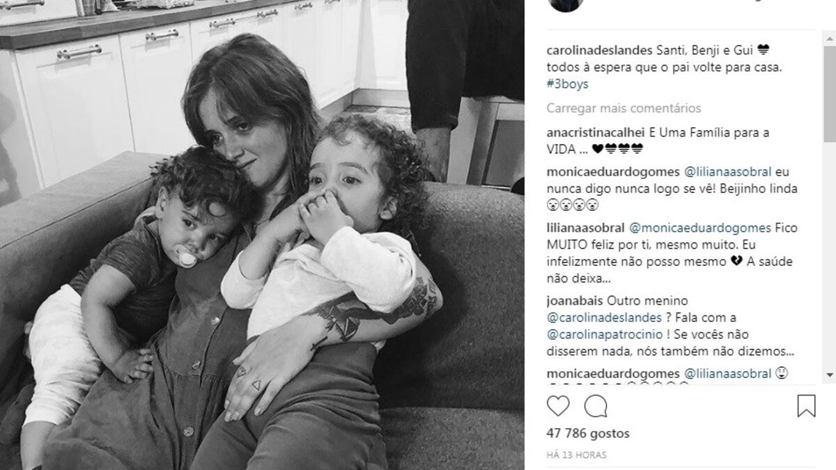Image resolution: width=836 pixels, height=470 pixels.
Task: Click the black heart emoji in caption
Action: [762, 51]
